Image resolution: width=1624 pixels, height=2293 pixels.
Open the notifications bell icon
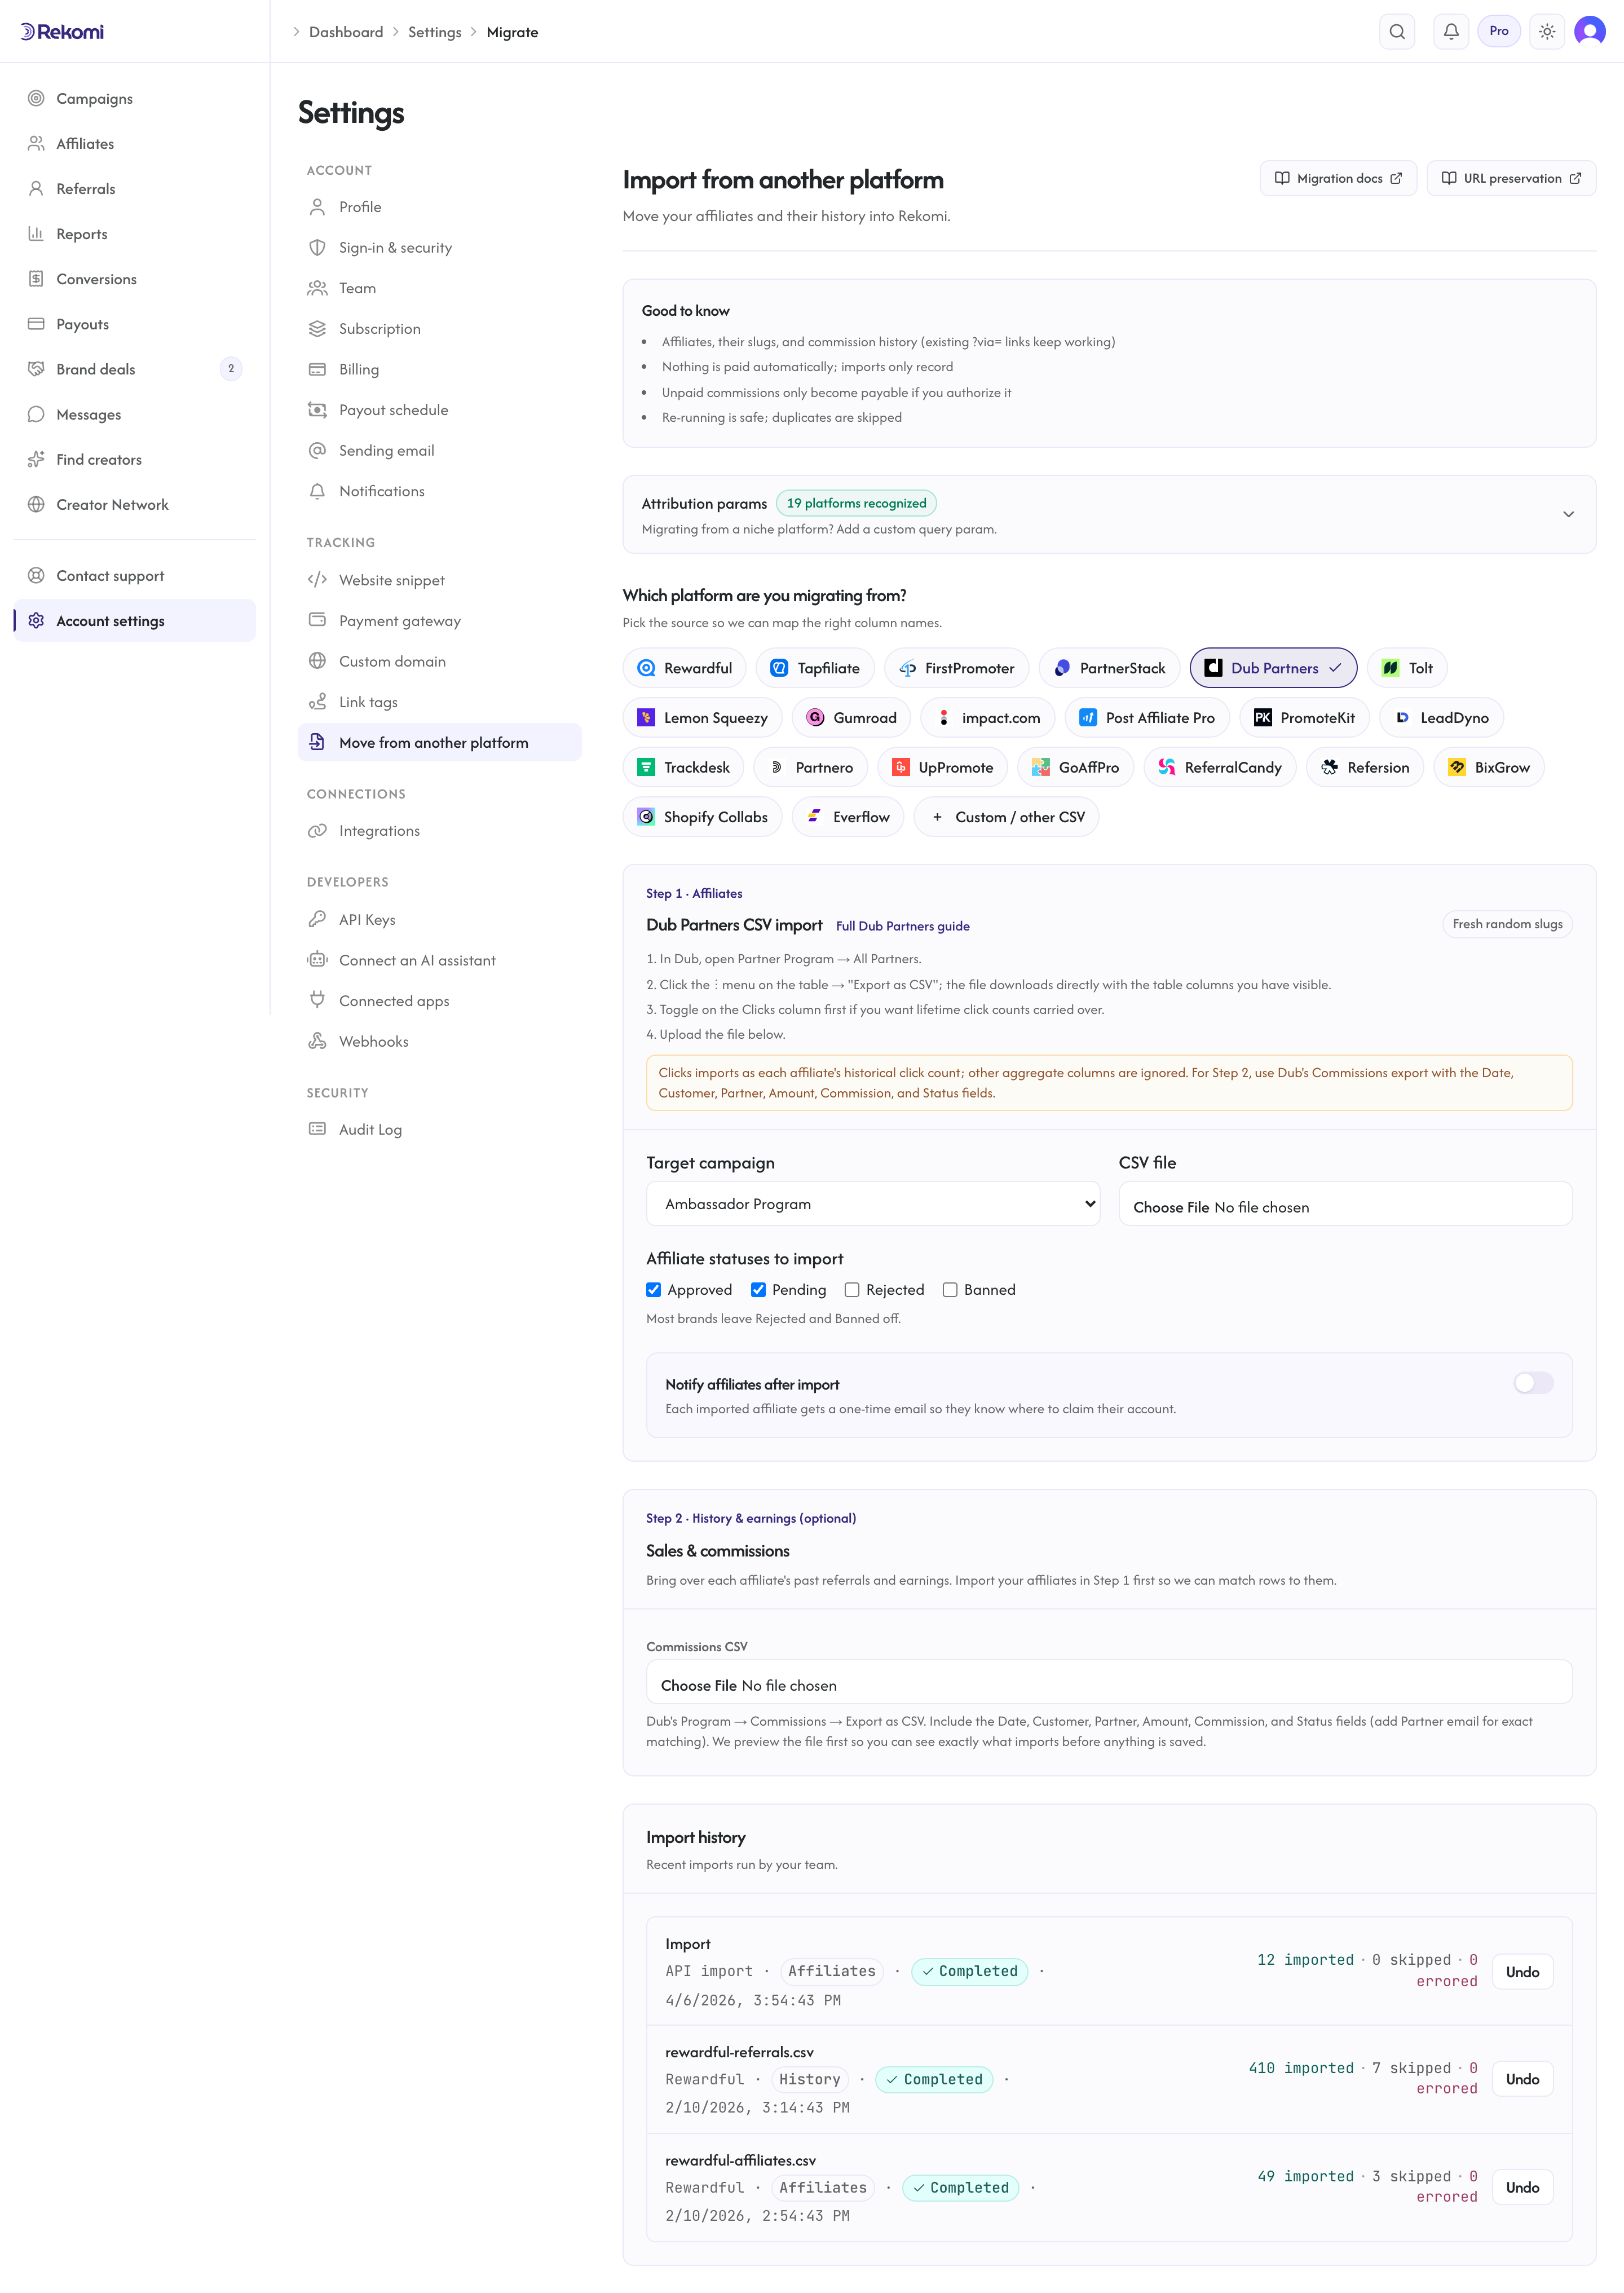pos(1451,32)
